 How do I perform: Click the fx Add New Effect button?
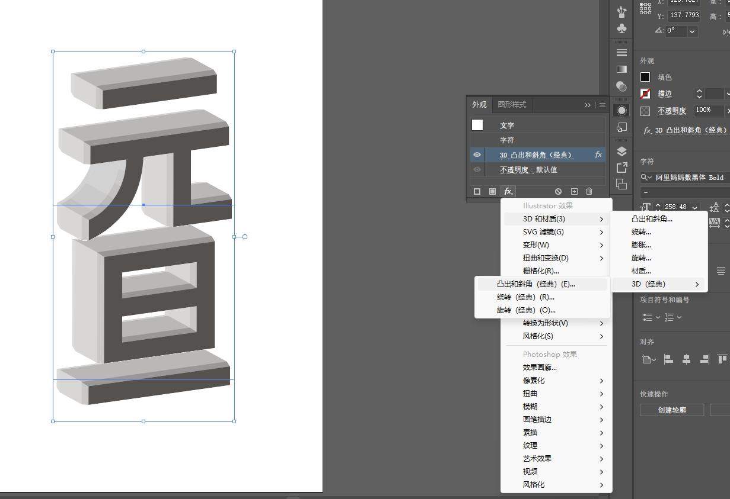(x=508, y=191)
